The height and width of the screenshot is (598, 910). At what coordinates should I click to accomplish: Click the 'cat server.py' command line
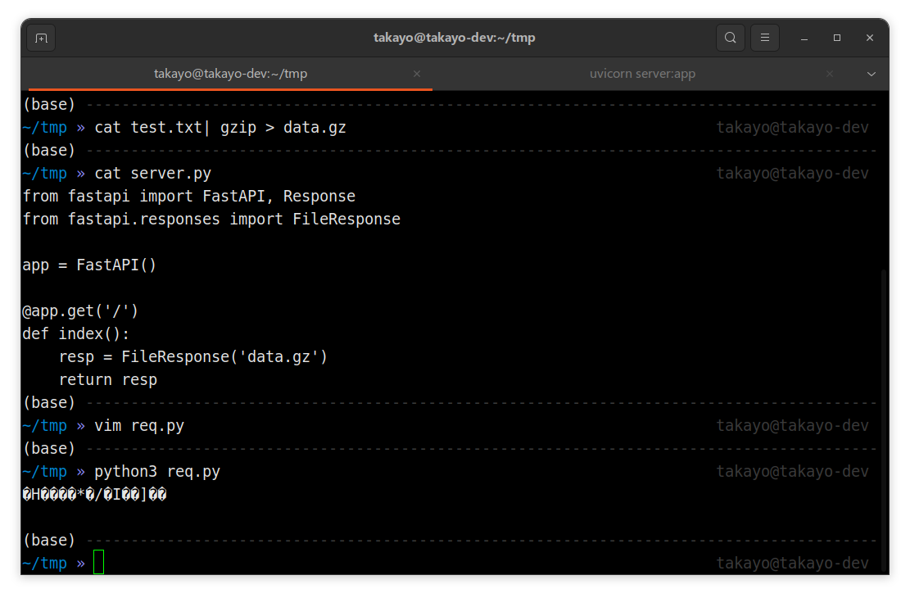click(153, 174)
